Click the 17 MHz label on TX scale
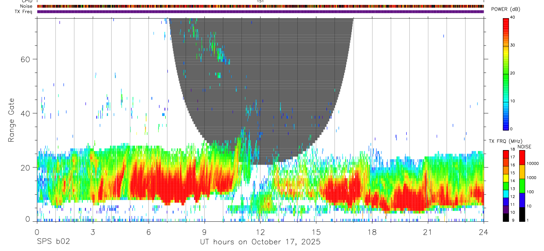This screenshot has width=544, height=251. tap(513, 157)
